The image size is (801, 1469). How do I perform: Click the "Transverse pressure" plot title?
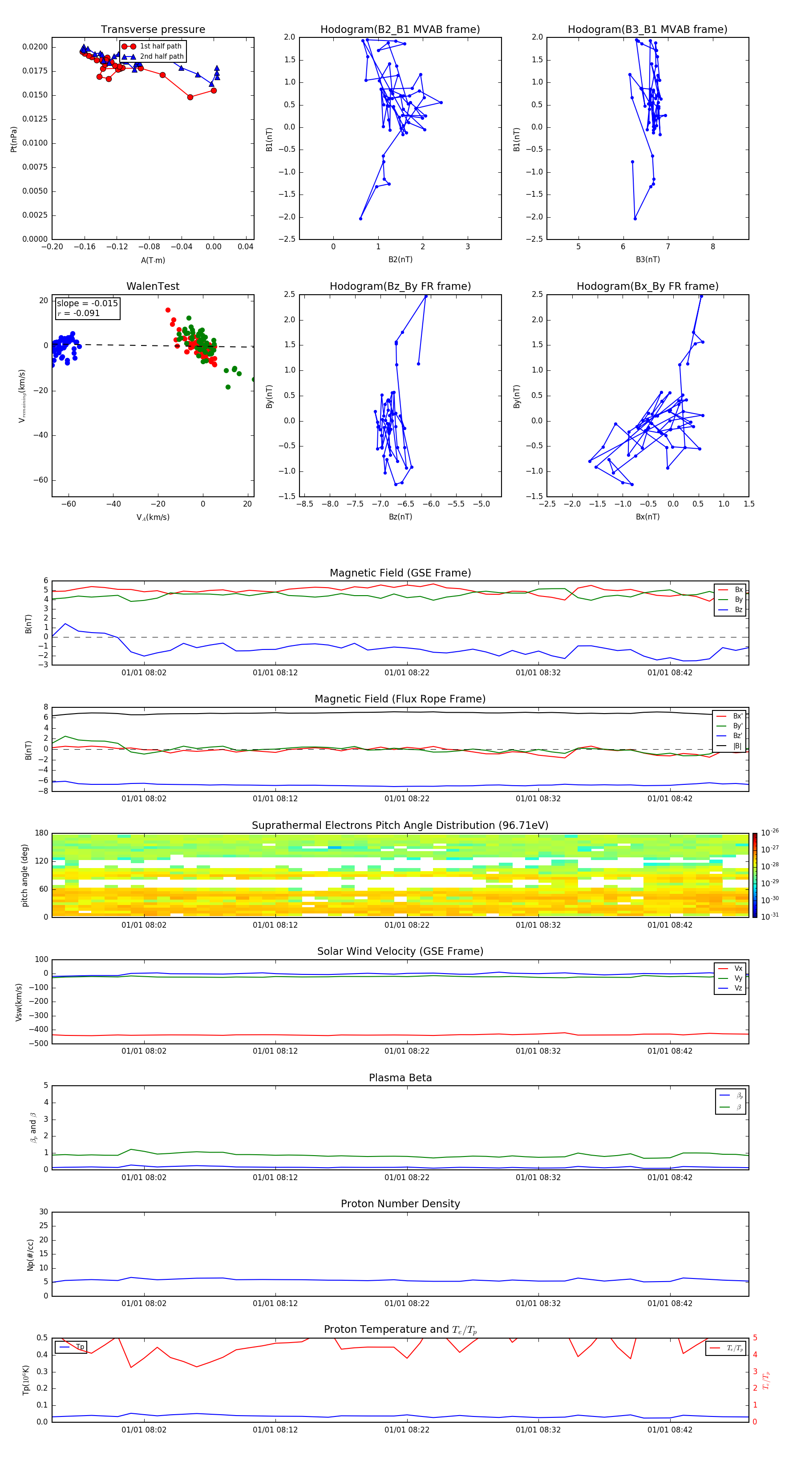click(153, 30)
